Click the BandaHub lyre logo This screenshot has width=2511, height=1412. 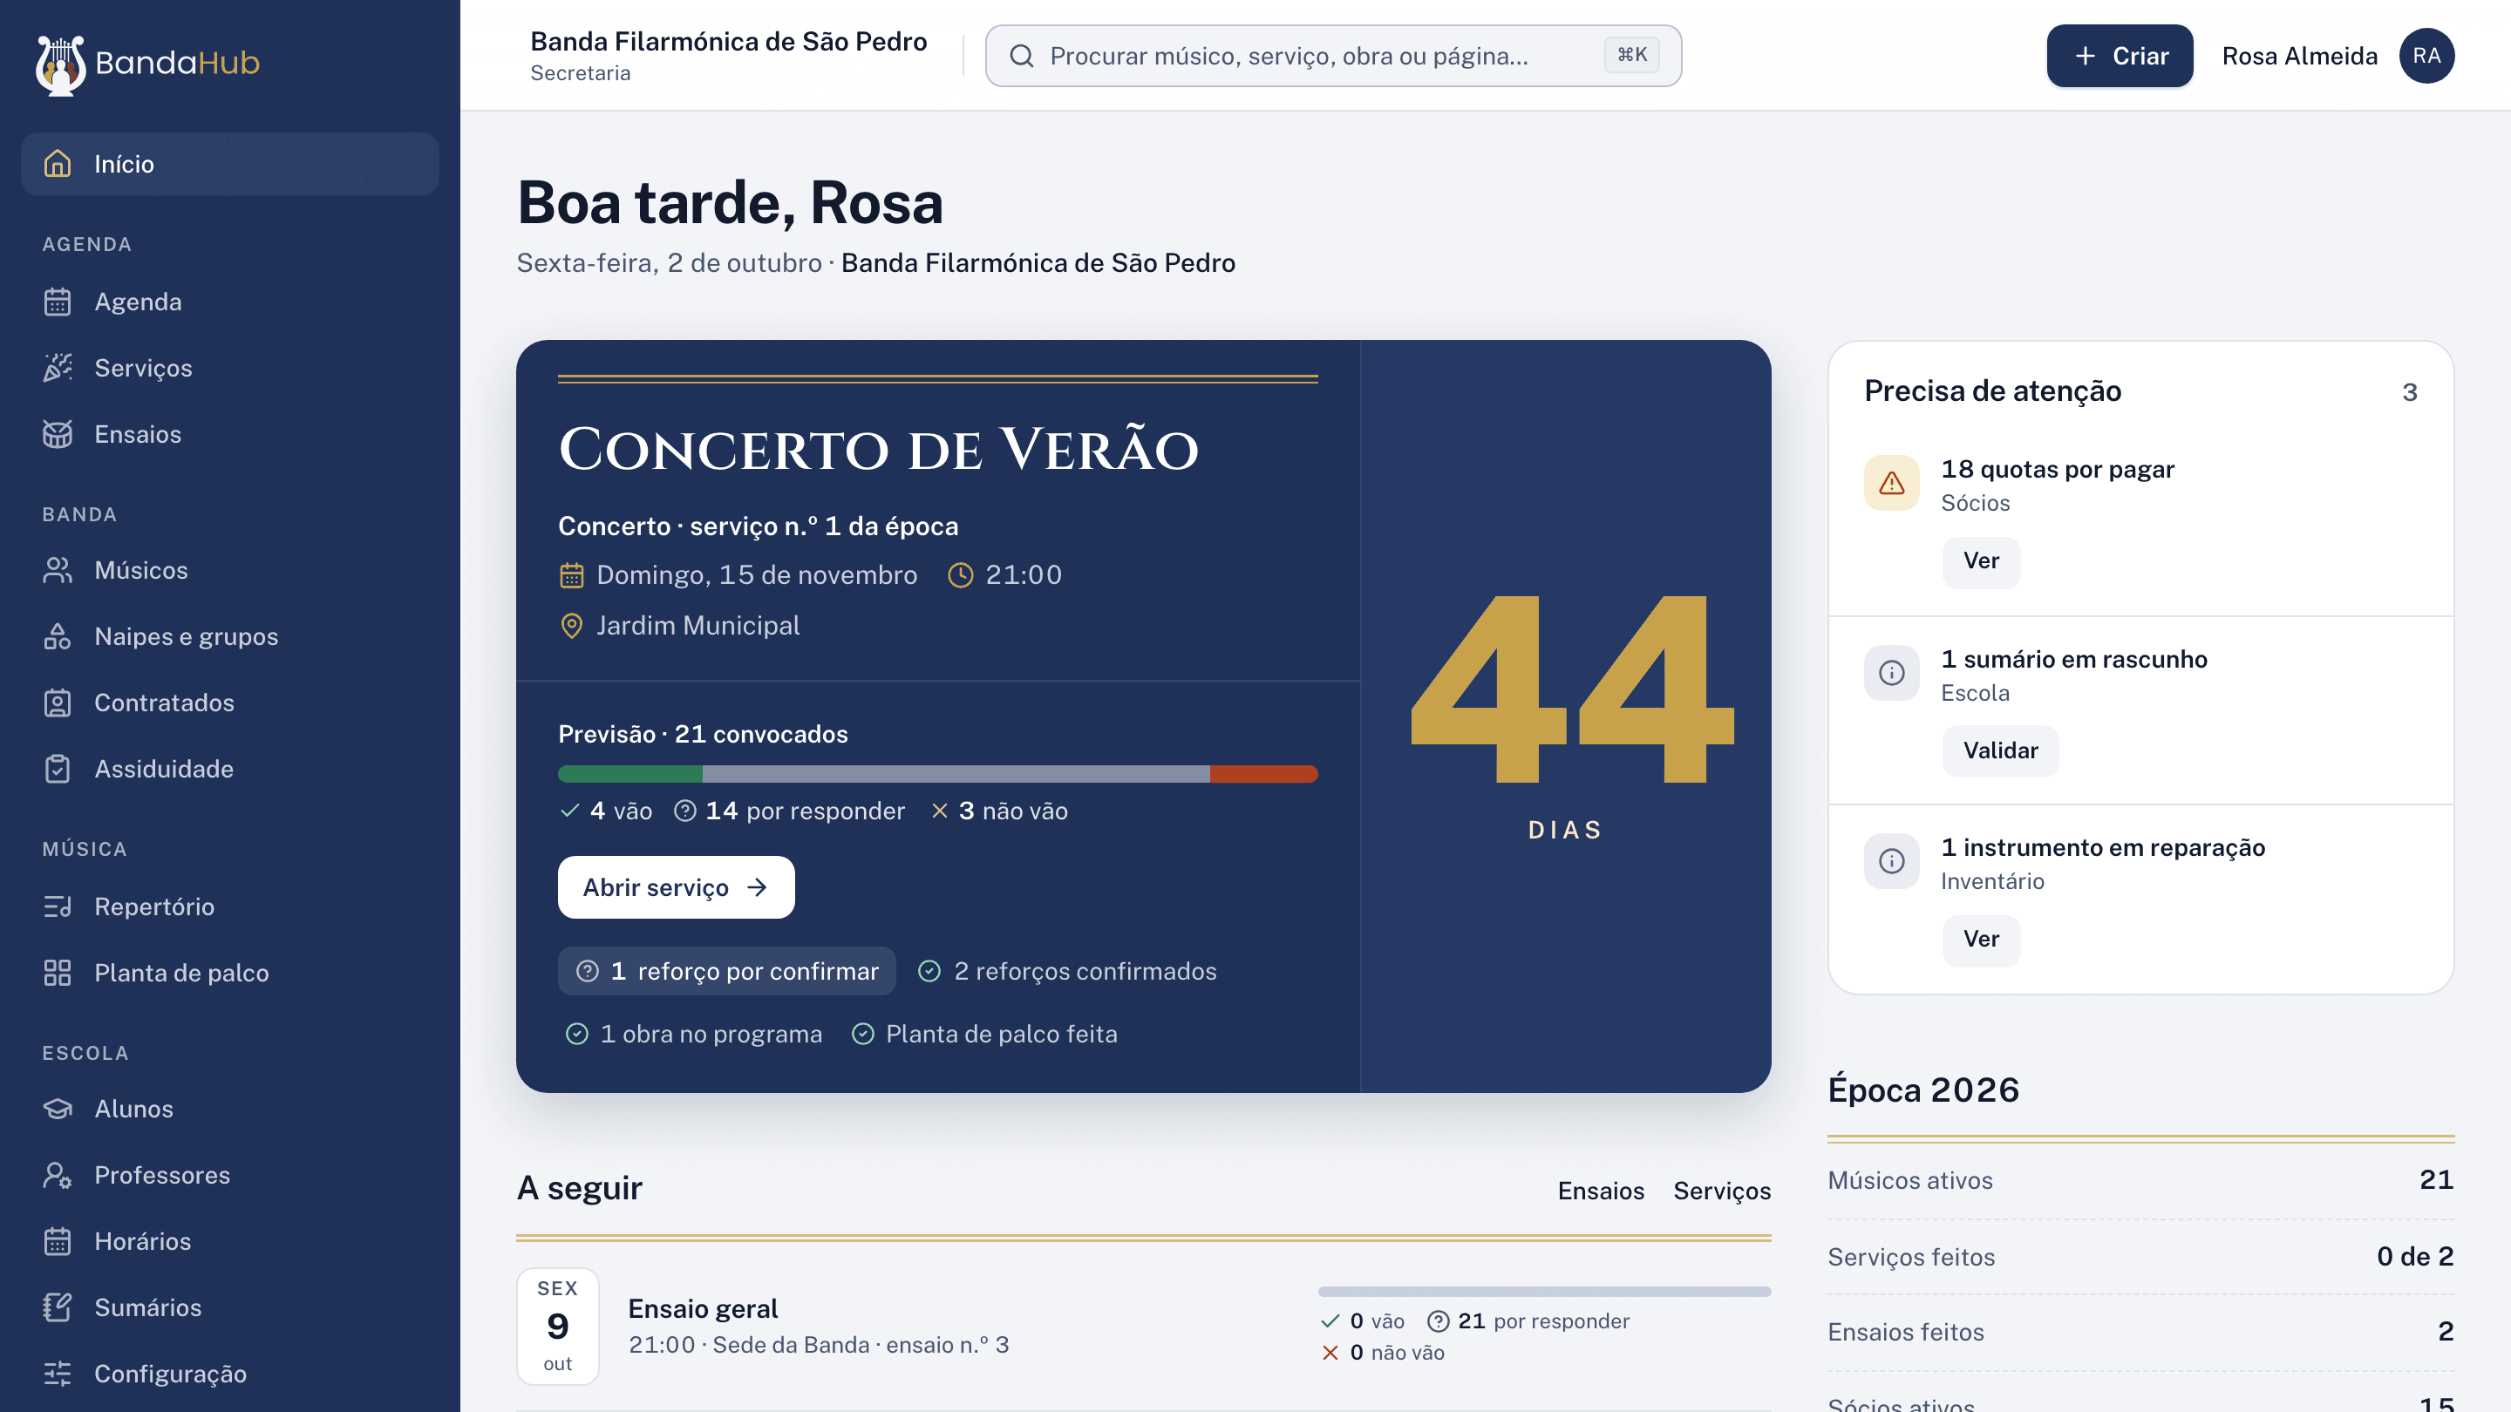(60, 64)
